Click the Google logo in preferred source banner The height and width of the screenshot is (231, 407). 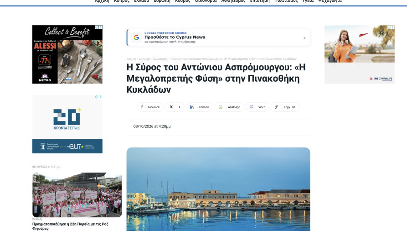[136, 37]
